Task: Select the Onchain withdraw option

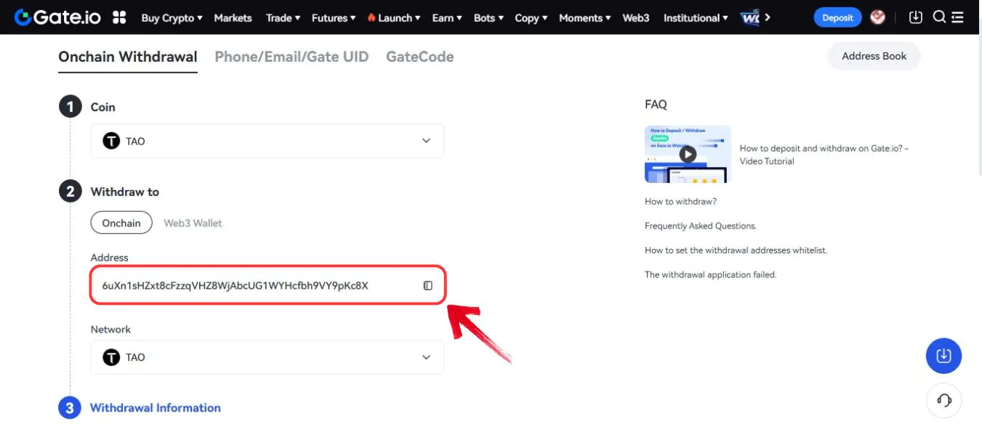Action: pyautogui.click(x=121, y=223)
